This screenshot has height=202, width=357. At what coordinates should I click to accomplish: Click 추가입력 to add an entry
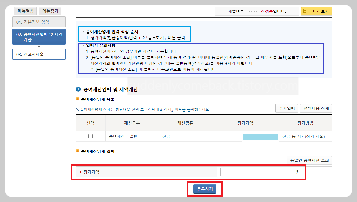(x=286, y=108)
